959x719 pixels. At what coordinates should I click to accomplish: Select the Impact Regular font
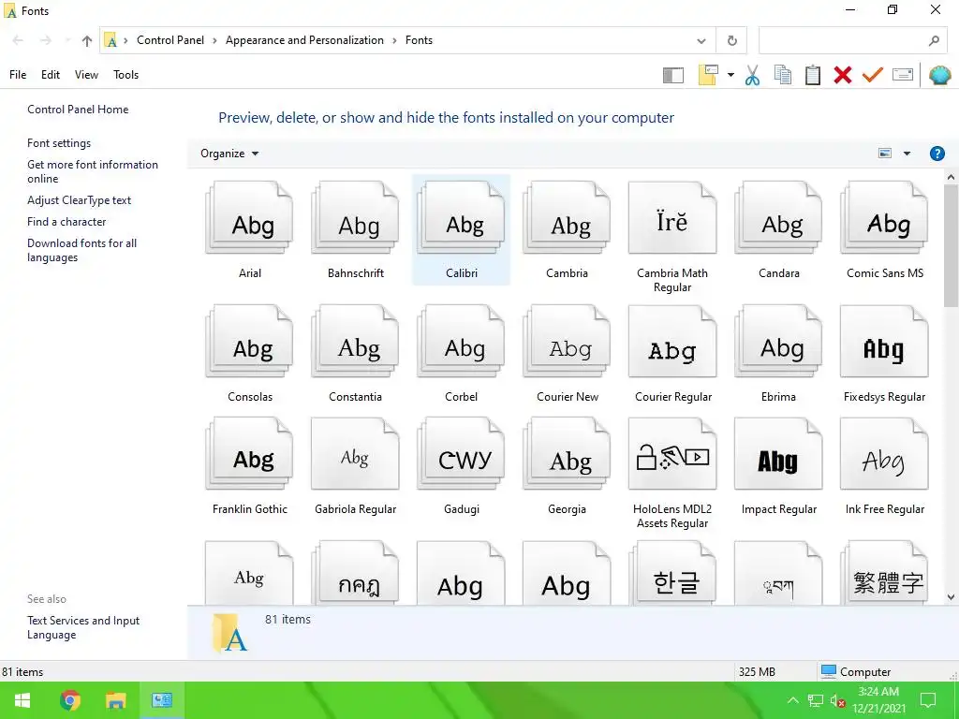778,466
